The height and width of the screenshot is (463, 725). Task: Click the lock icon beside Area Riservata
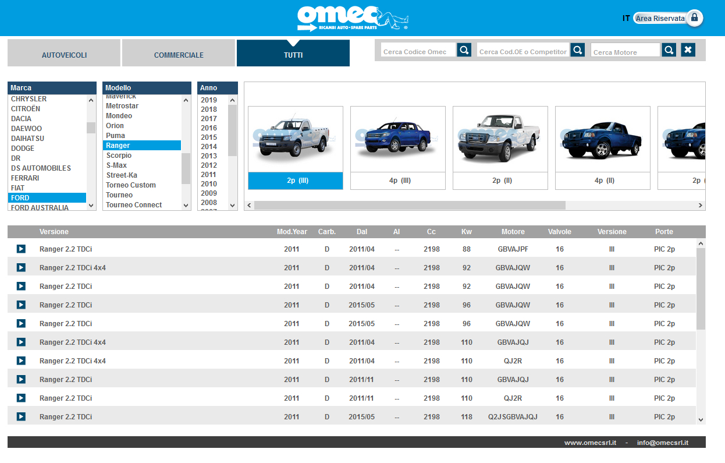coord(694,18)
